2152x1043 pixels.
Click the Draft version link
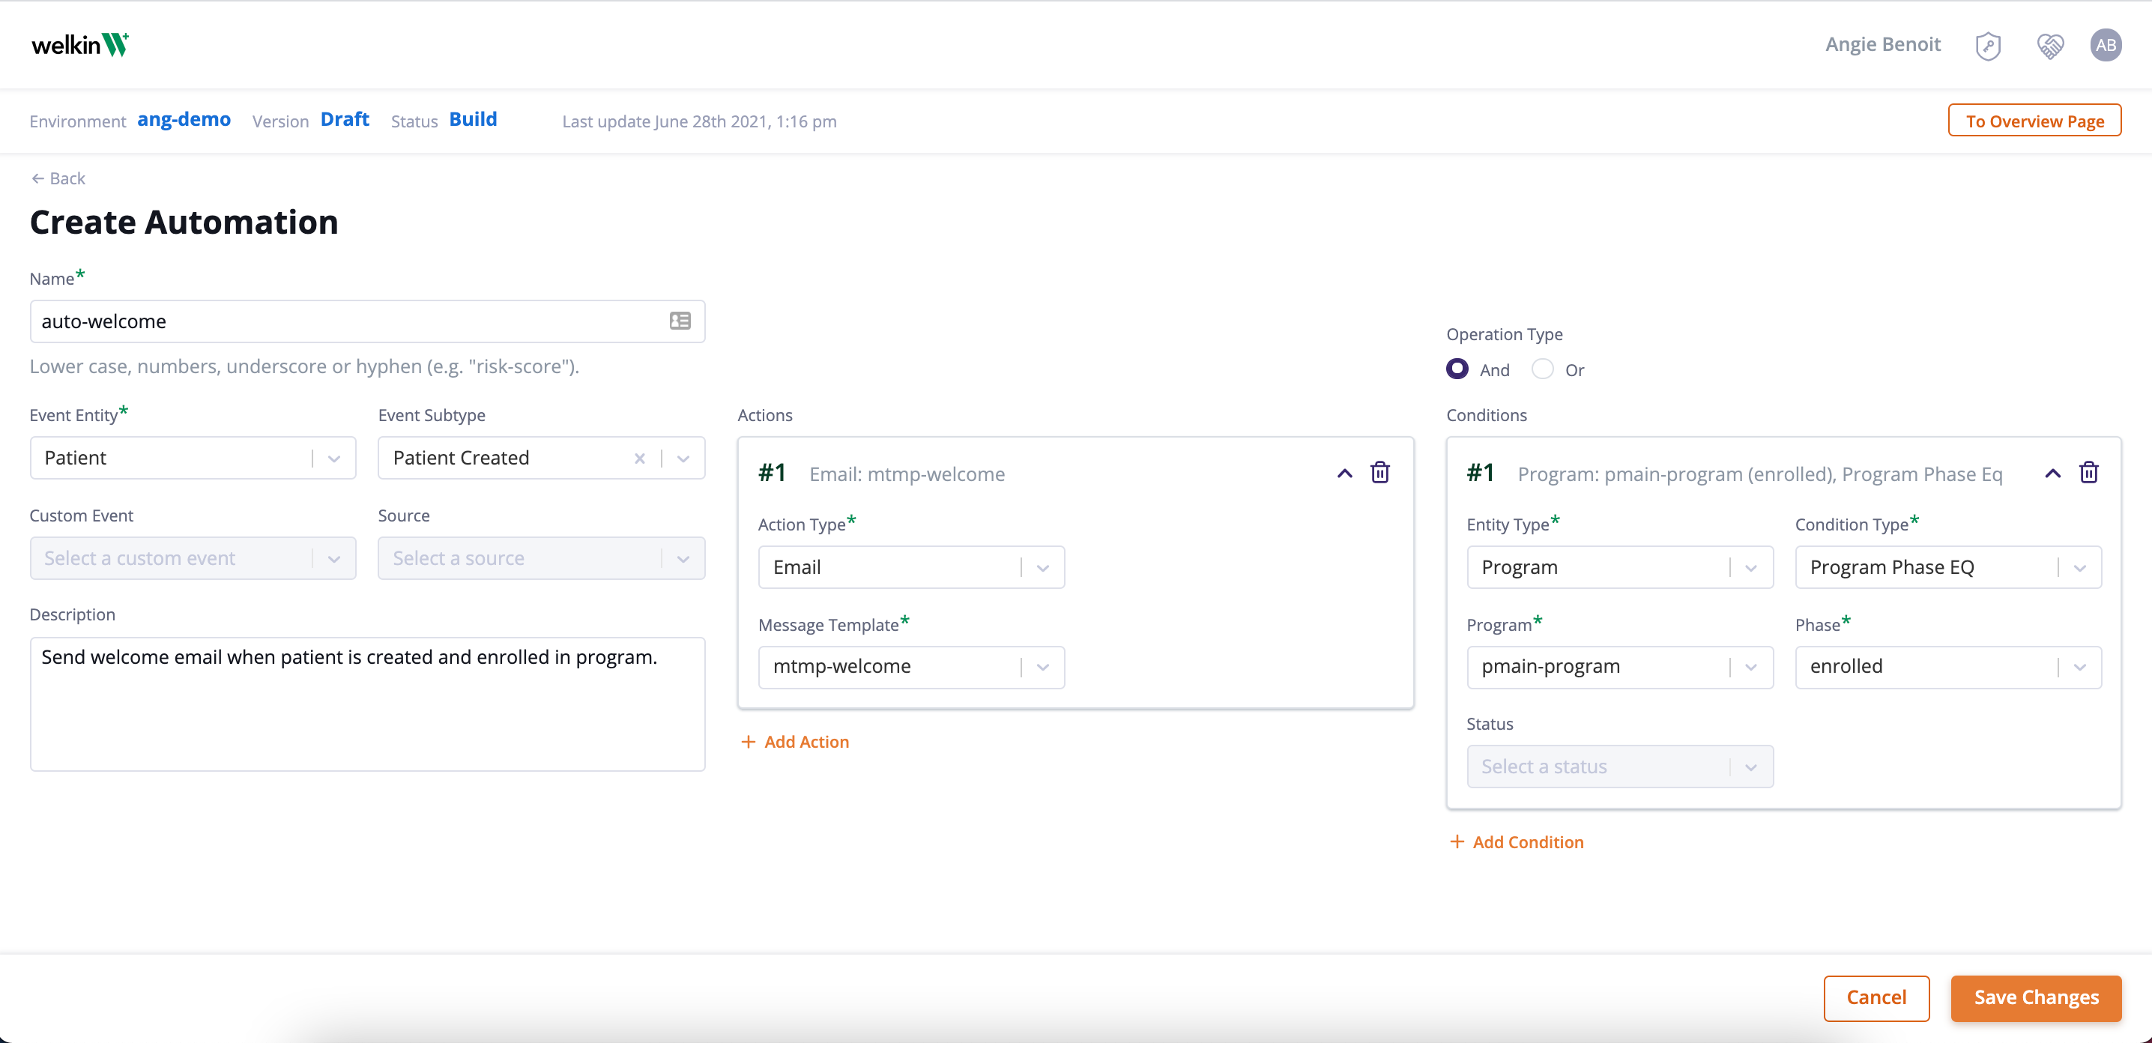pos(345,119)
